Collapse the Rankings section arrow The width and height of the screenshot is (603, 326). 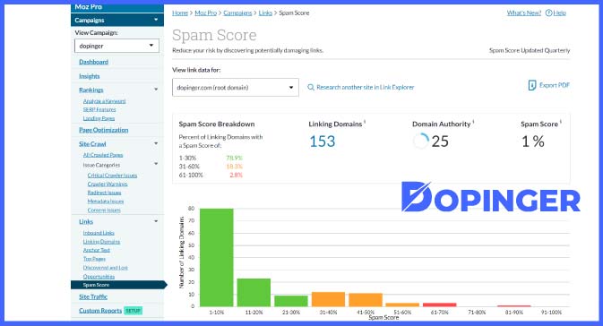coord(156,90)
